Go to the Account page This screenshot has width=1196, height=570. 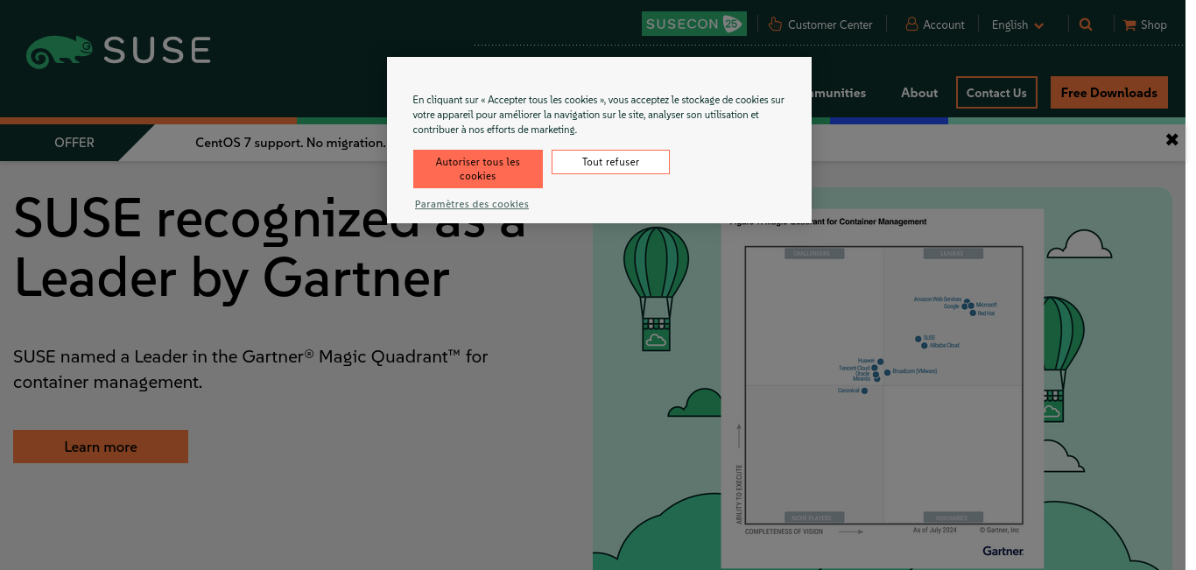[x=935, y=25]
